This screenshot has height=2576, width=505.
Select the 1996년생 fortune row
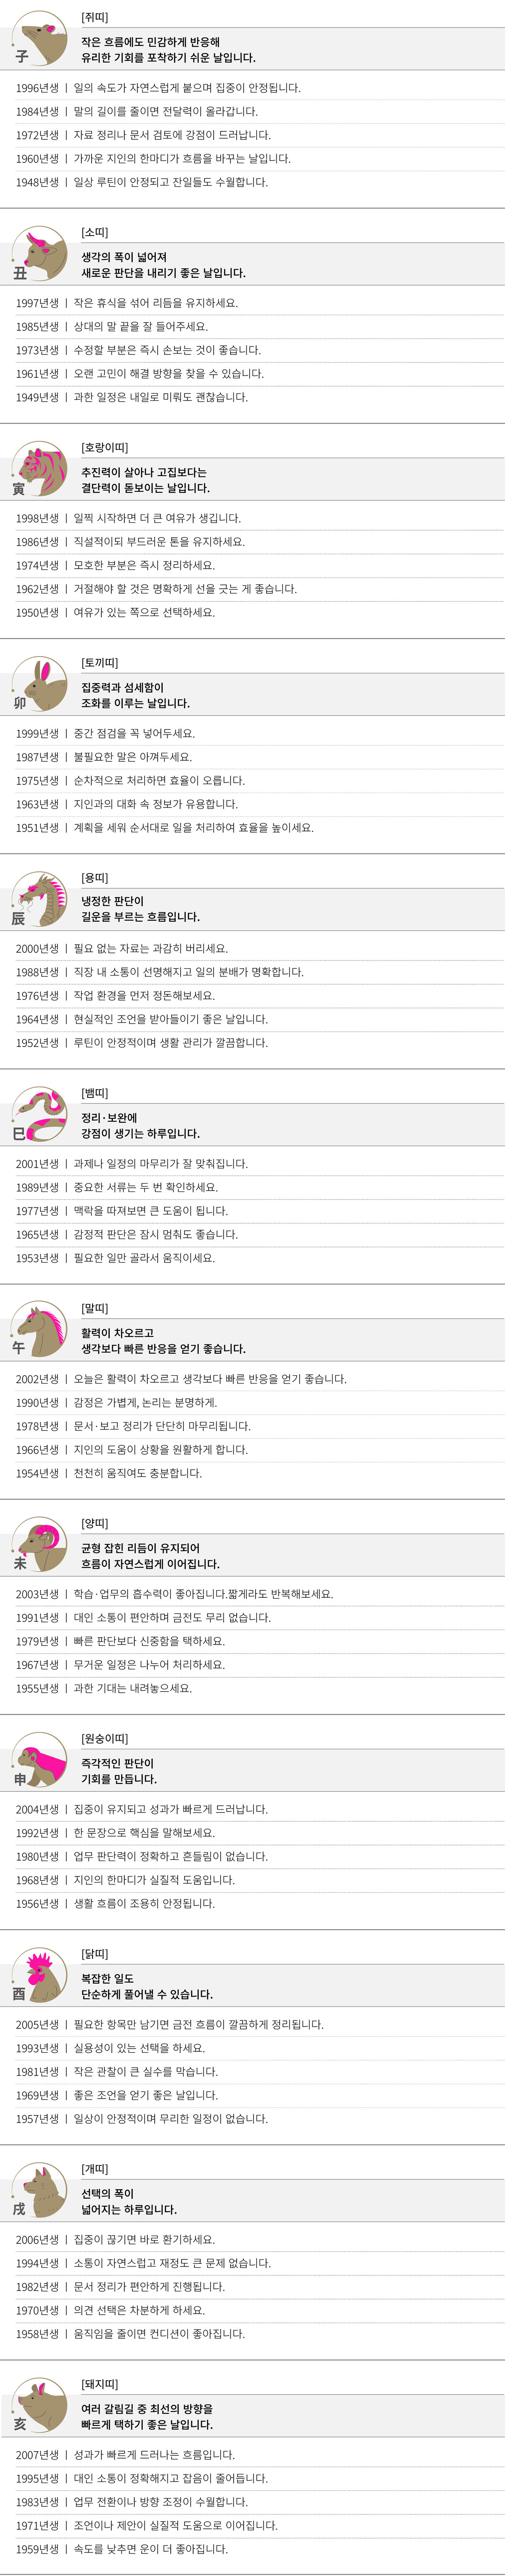tap(157, 88)
